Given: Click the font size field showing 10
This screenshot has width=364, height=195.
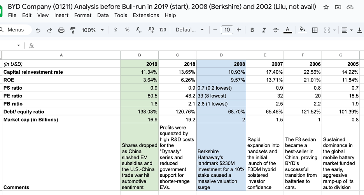Looking at the screenshot, I should (227, 30).
